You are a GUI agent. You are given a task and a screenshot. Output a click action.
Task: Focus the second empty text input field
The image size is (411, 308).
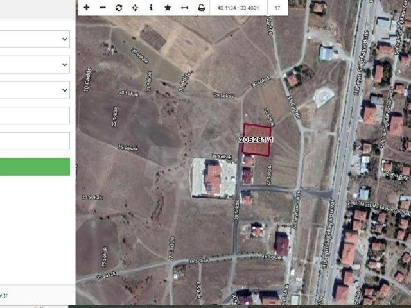click(35, 141)
